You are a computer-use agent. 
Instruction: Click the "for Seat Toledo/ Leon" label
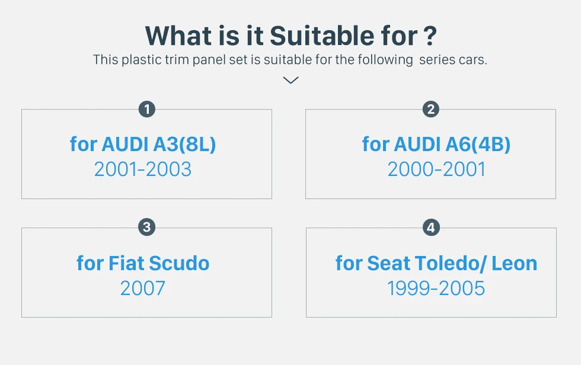point(436,263)
